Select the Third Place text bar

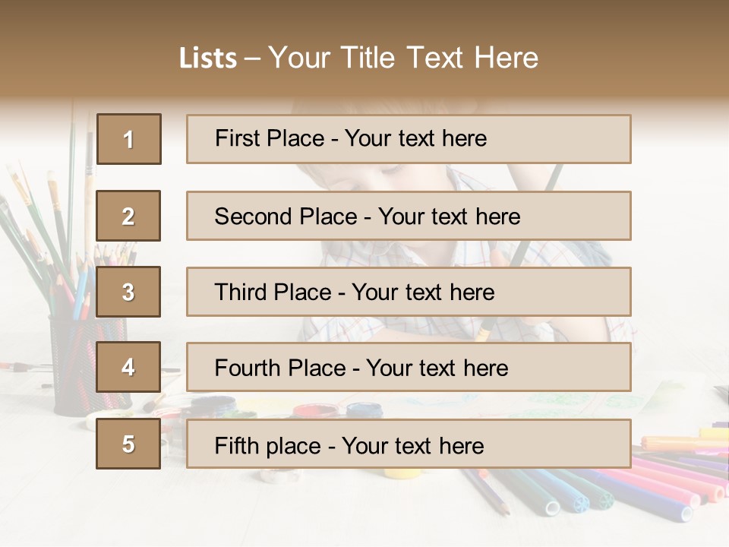409,292
